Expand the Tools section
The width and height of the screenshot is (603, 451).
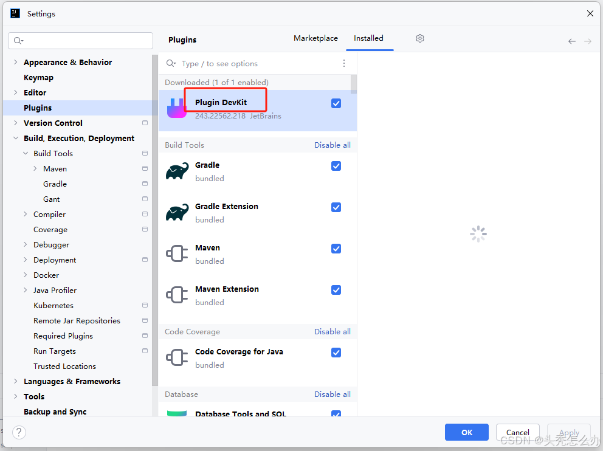[x=15, y=396]
